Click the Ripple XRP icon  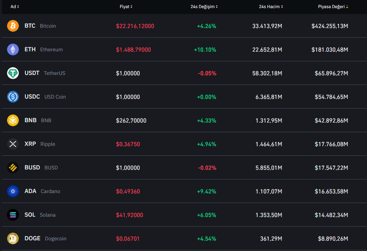pos(13,144)
